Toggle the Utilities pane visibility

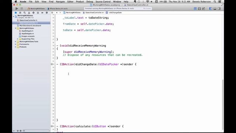pyautogui.click(x=219, y=8)
